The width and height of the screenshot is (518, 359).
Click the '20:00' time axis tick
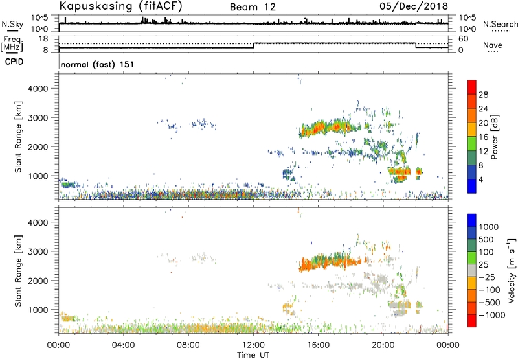(383, 345)
